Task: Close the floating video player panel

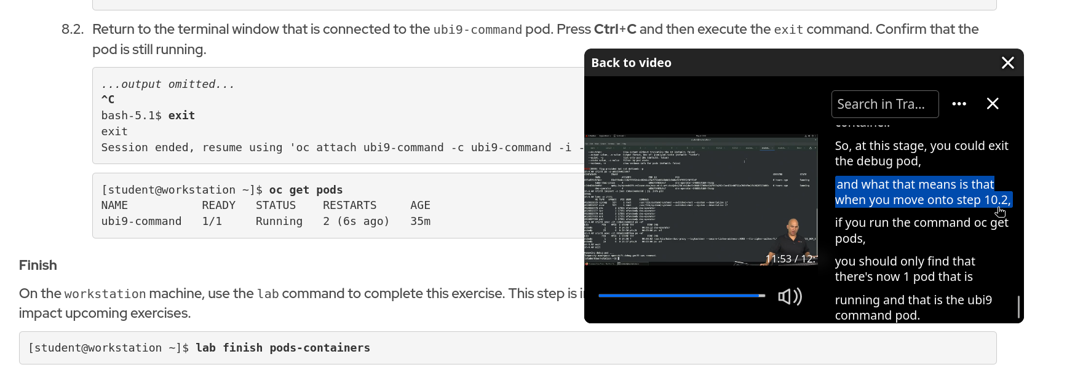Action: pyautogui.click(x=1007, y=63)
